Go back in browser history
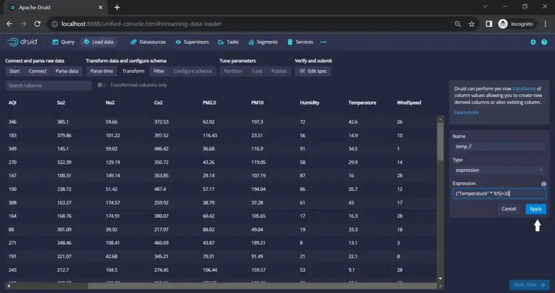The image size is (555, 293). pos(10,24)
